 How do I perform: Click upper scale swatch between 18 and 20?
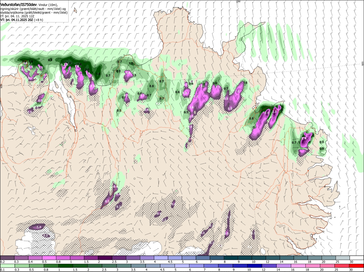pos(315,258)
